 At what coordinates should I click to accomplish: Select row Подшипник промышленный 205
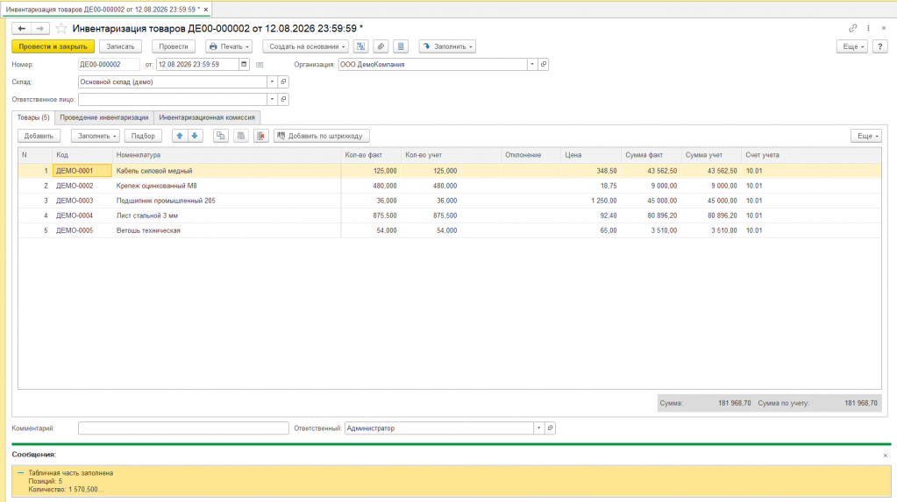[449, 201]
